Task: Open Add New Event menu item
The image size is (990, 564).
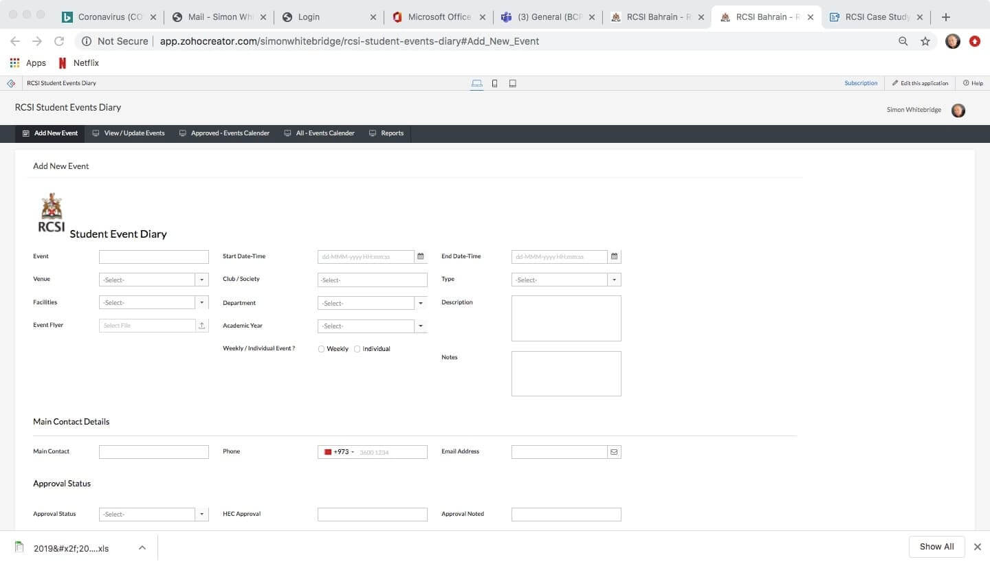Action: point(50,133)
